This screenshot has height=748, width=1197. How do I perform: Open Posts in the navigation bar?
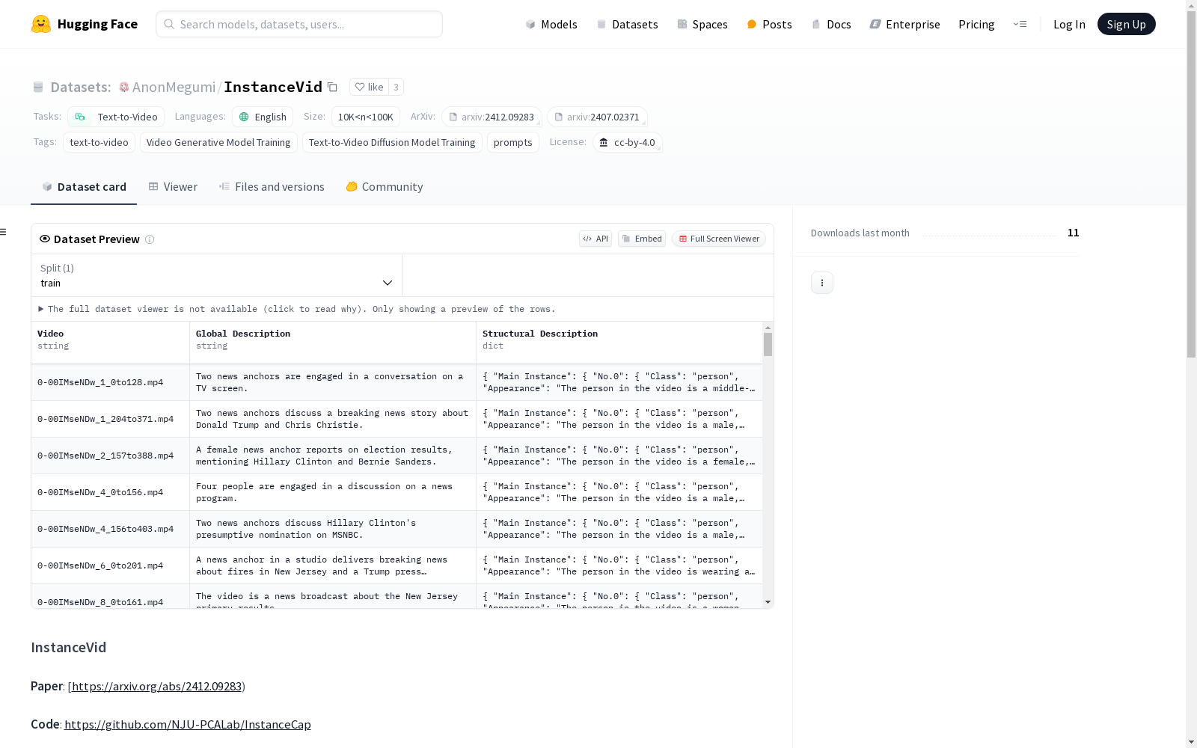tap(770, 24)
